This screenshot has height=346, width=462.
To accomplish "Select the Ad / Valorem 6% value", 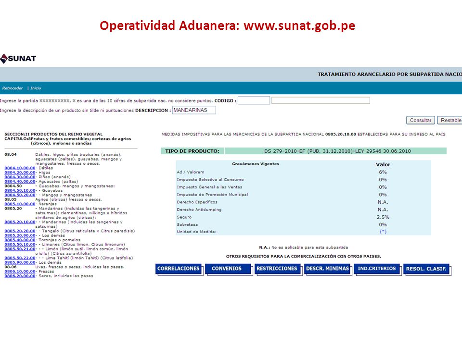I will point(383,172).
